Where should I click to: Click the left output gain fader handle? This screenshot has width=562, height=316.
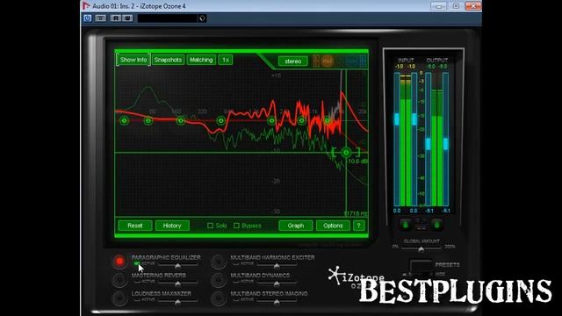click(x=428, y=144)
